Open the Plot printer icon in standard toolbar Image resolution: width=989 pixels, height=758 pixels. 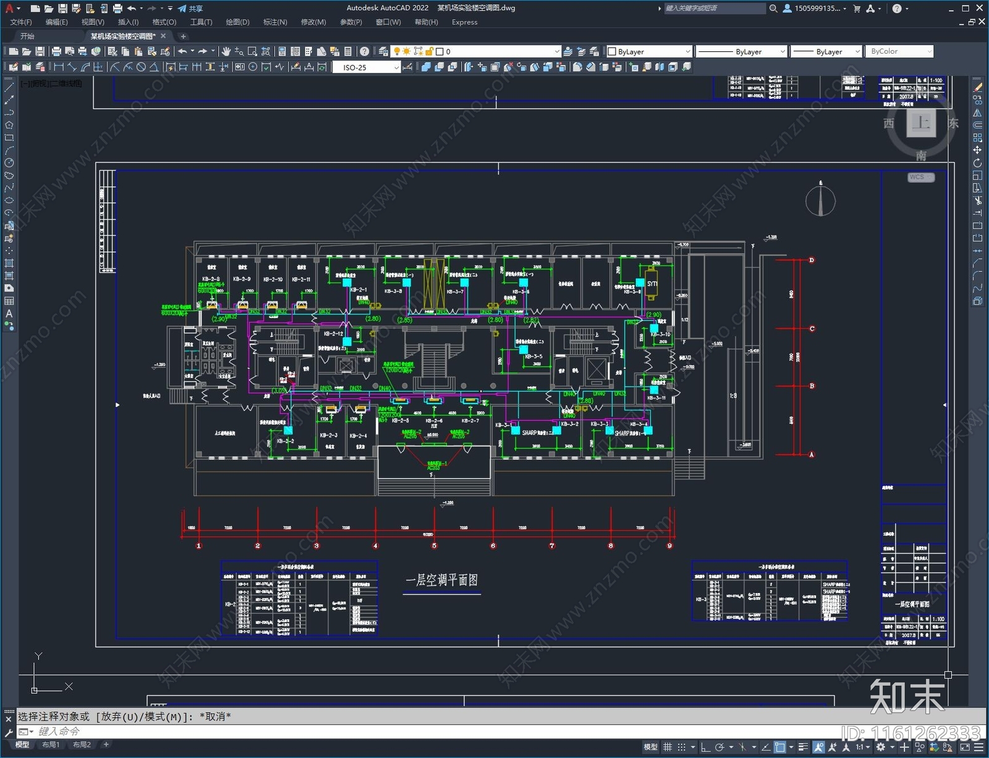[x=56, y=51]
